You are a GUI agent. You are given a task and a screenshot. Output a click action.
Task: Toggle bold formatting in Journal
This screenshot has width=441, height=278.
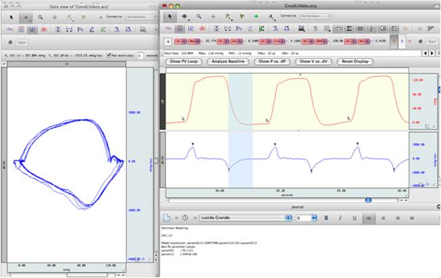coord(325,218)
